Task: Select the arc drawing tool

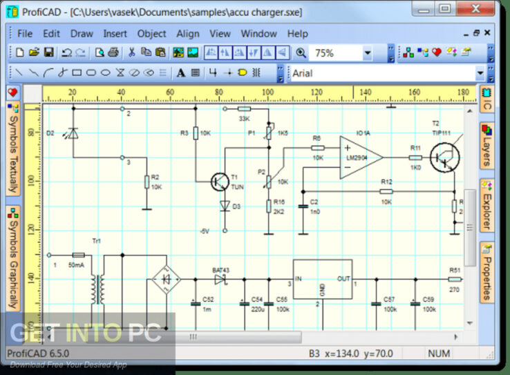Action: click(x=48, y=73)
